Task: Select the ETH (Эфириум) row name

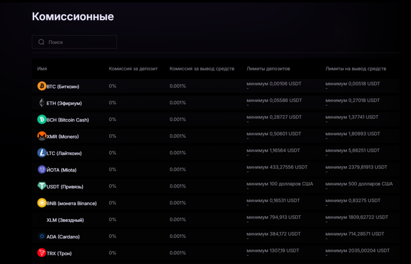Action: click(x=64, y=103)
